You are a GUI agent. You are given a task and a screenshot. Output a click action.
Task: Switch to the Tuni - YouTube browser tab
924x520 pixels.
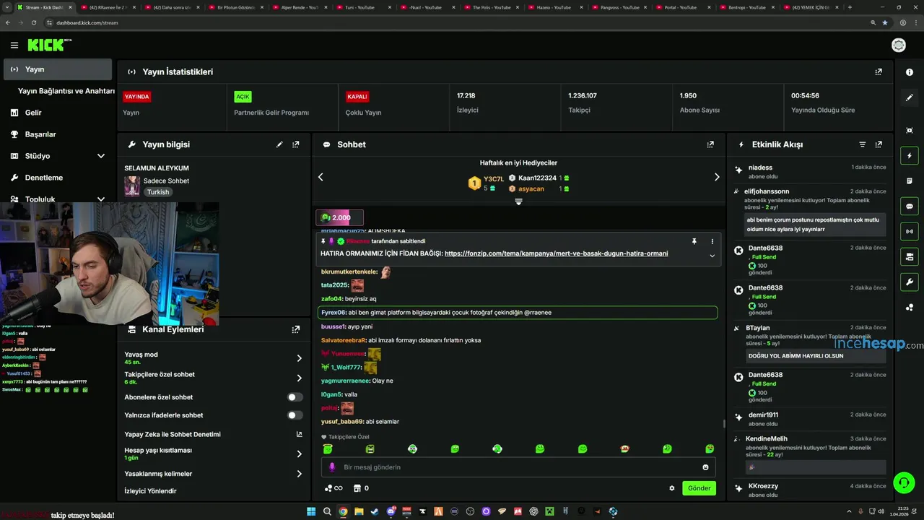tap(359, 7)
